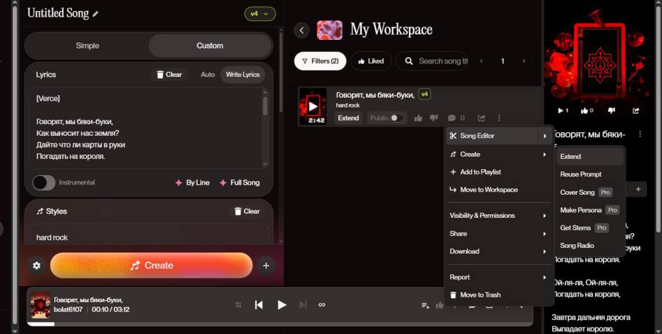Clear the Lyrics field
This screenshot has width=662, height=334.
[x=169, y=75]
